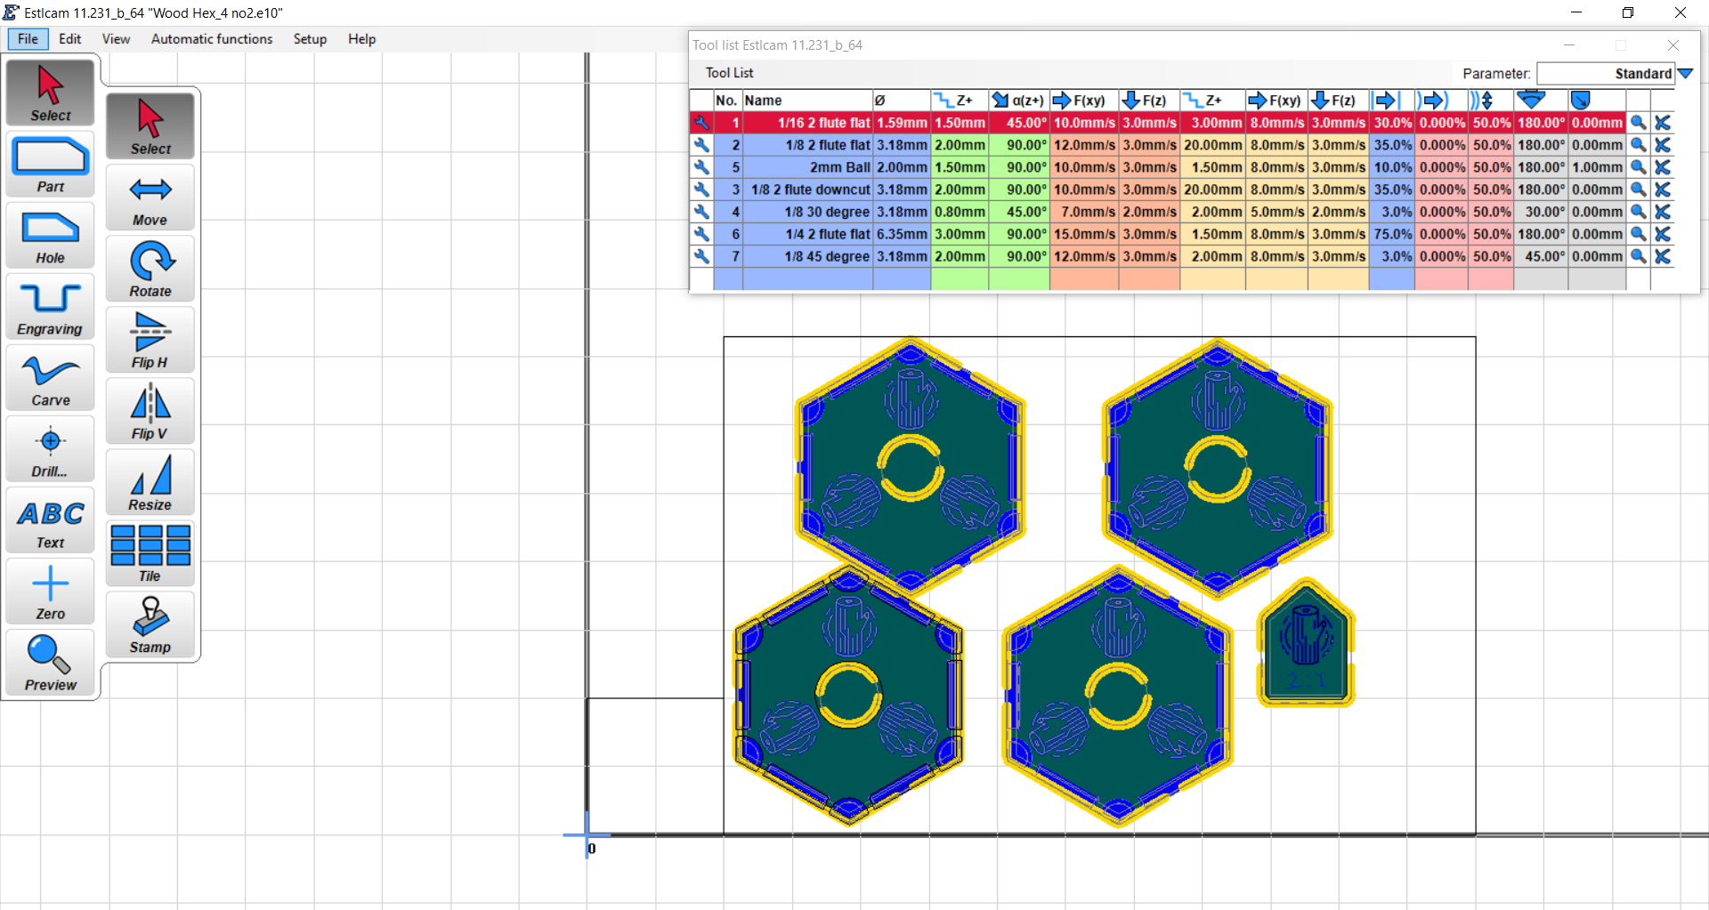Select the Carve tool

pos(51,378)
